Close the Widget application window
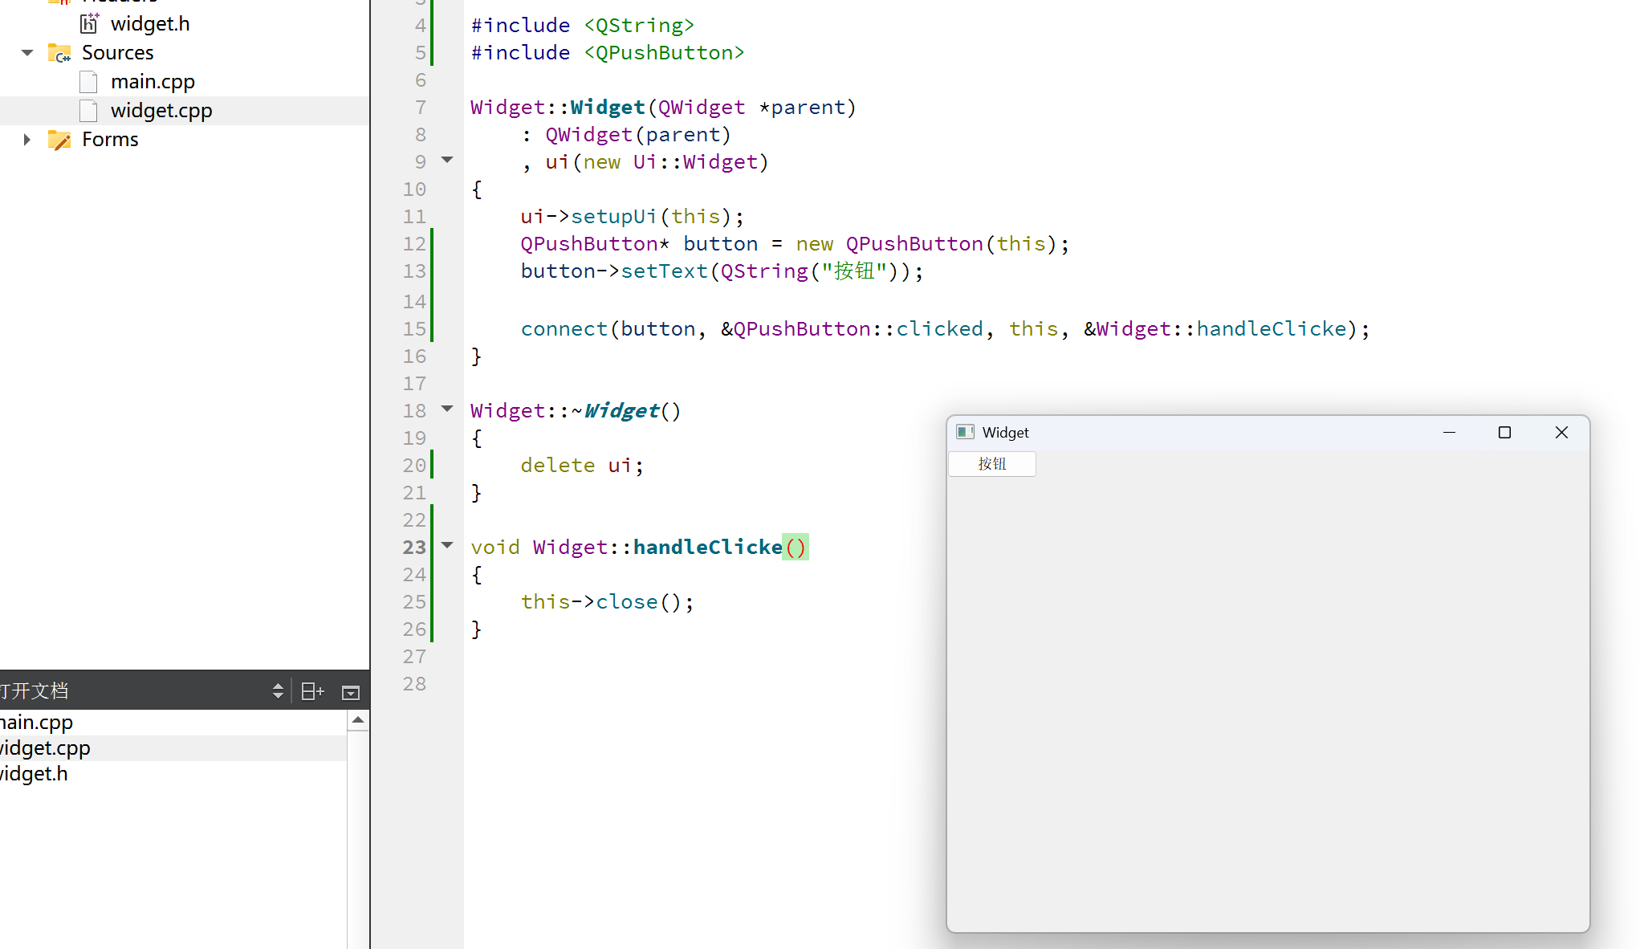This screenshot has width=1640, height=949. tap(1561, 433)
